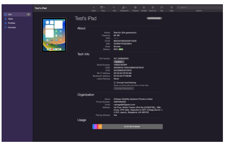
Task: Click the Add plus icon
Action: (x=114, y=7)
